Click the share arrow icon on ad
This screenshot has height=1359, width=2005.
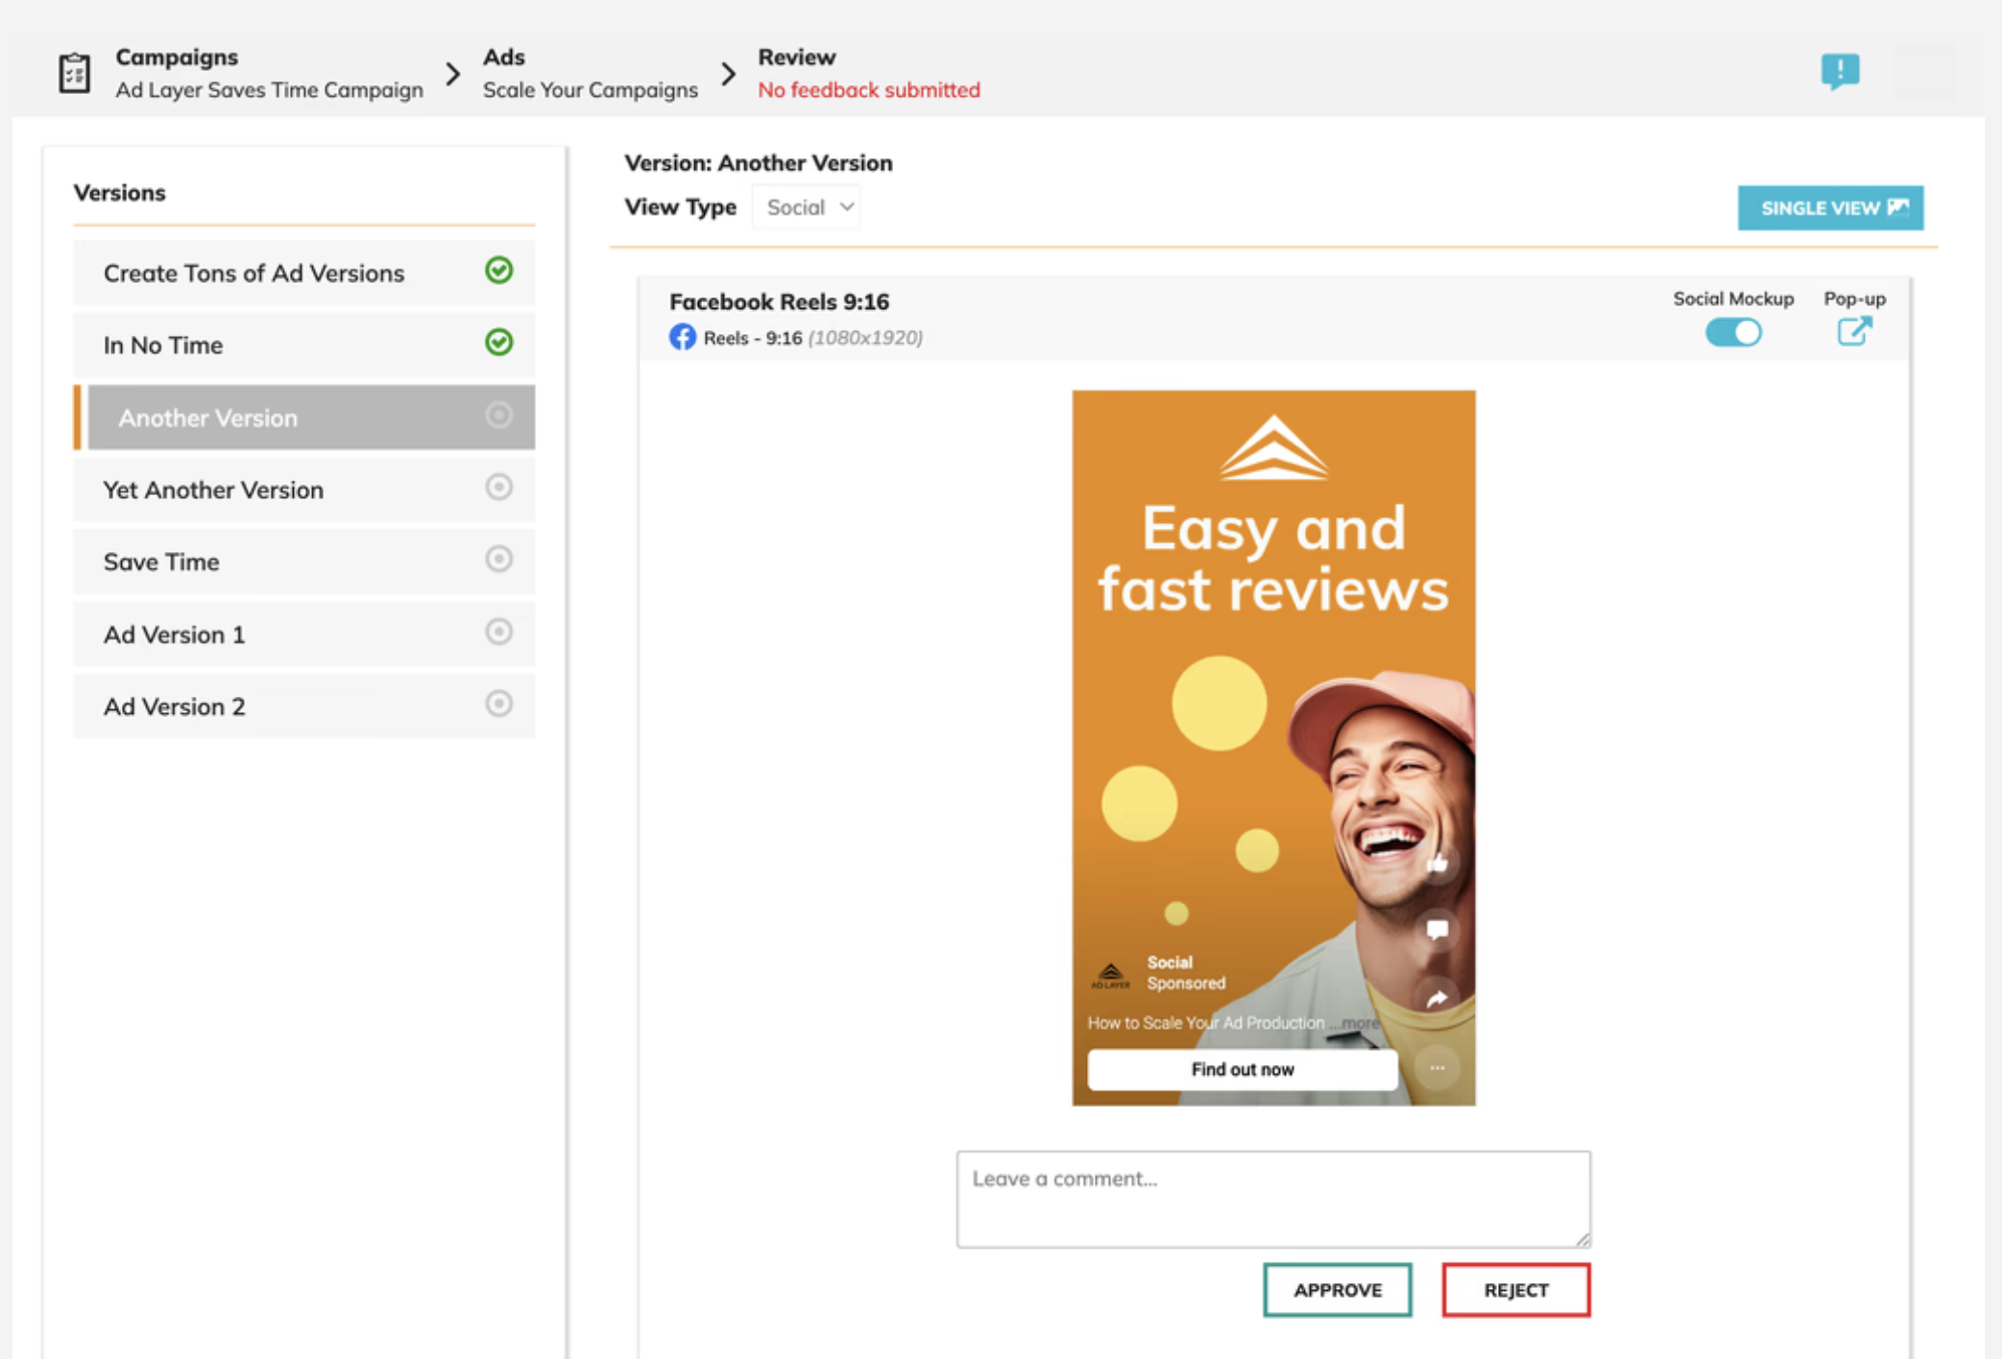tap(1437, 998)
